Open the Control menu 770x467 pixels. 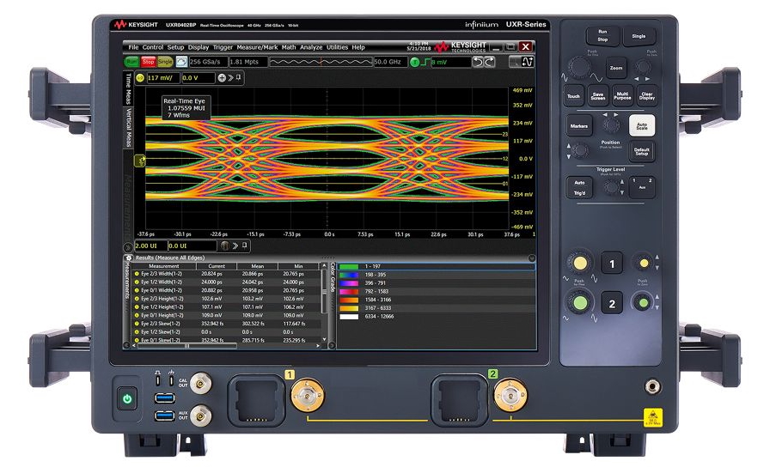pyautogui.click(x=153, y=47)
